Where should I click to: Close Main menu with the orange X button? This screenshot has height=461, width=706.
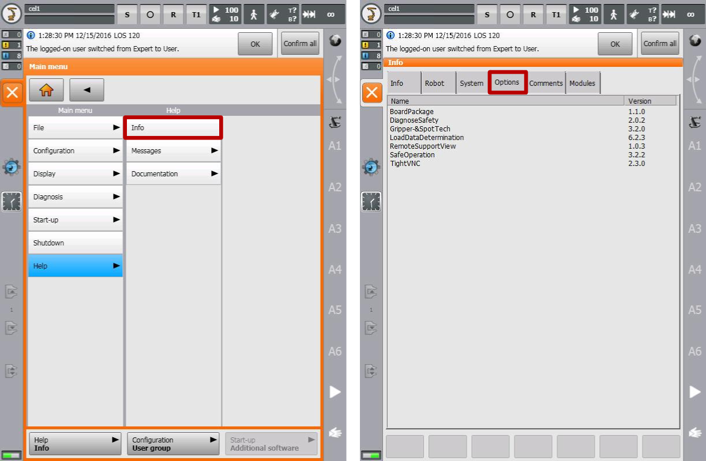coord(13,93)
